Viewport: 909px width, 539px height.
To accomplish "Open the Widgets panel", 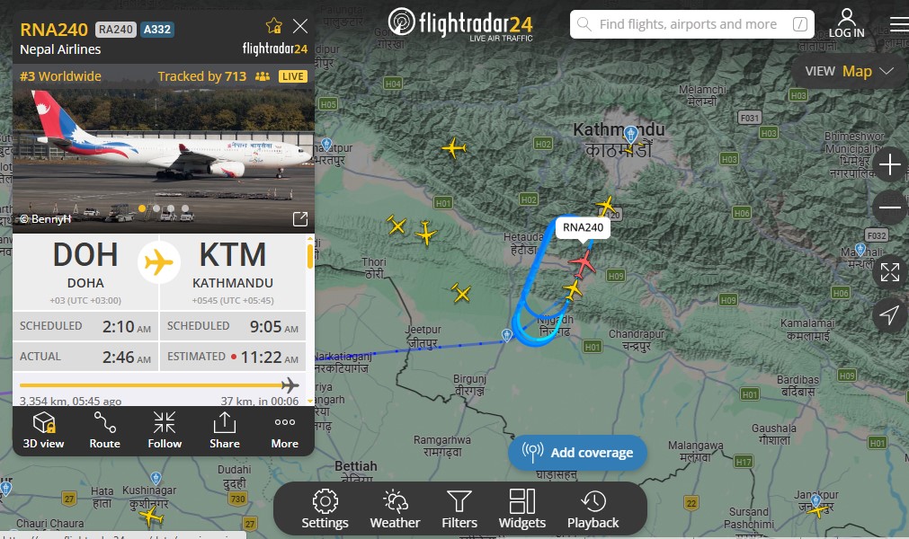I will 521,508.
